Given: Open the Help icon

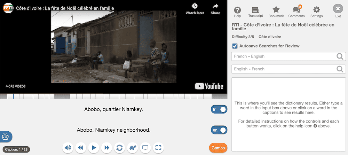Looking at the screenshot, I should (x=237, y=12).
